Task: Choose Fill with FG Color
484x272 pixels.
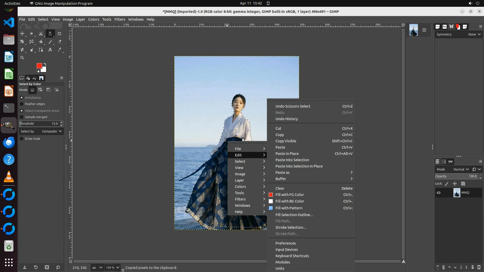Action: click(289, 195)
